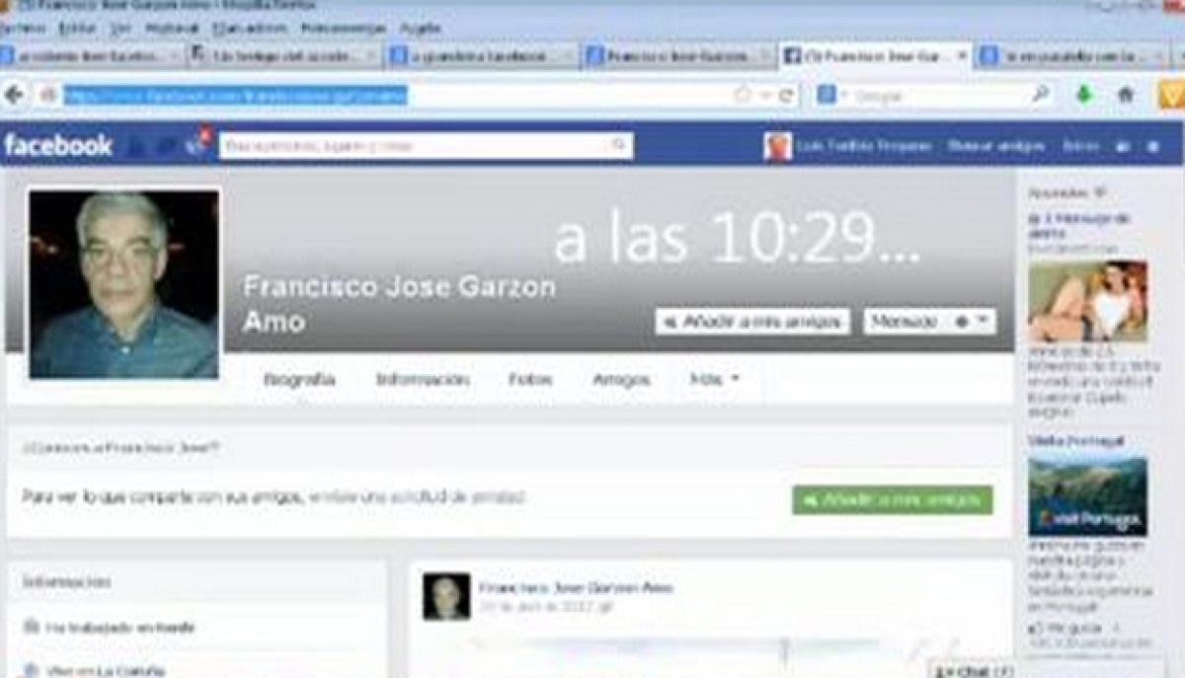The width and height of the screenshot is (1185, 678).
Task: Click the Facebook search magnifier icon
Action: click(619, 146)
